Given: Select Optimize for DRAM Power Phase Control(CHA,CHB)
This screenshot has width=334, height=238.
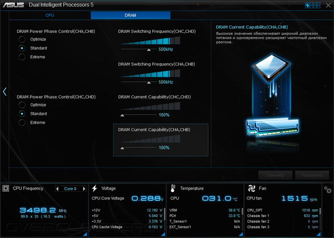Looking at the screenshot, I should click(x=22, y=39).
